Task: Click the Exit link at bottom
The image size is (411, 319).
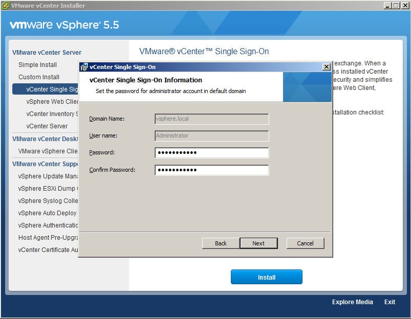Action: pyautogui.click(x=390, y=302)
